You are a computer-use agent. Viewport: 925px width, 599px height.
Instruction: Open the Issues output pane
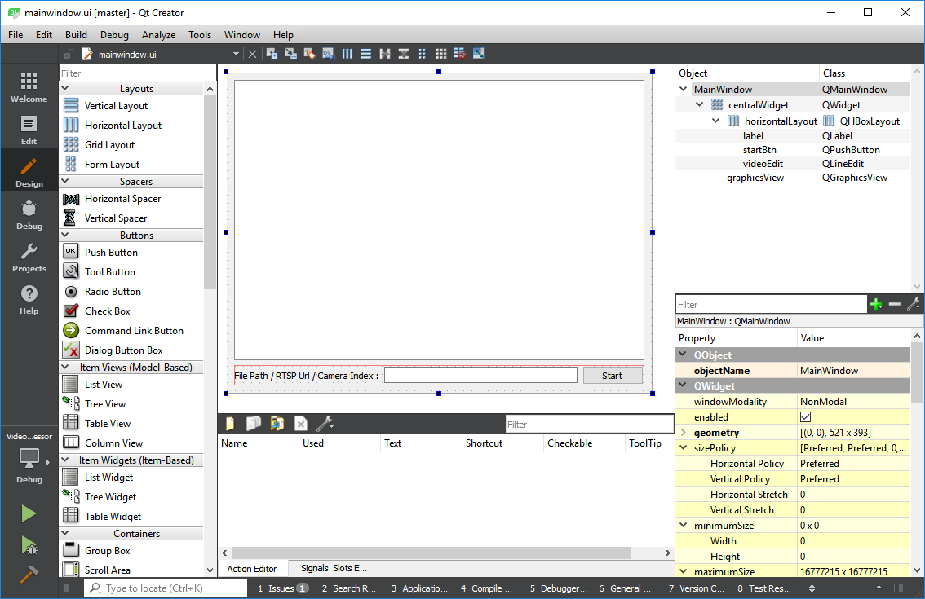282,588
